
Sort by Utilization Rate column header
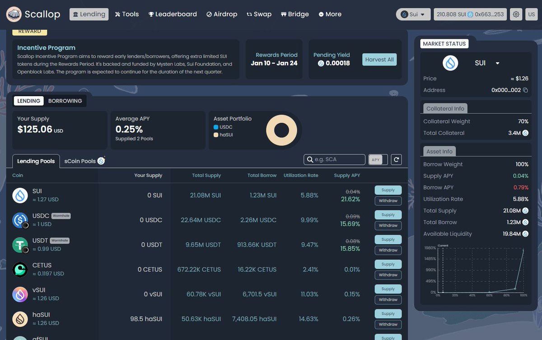pos(301,175)
